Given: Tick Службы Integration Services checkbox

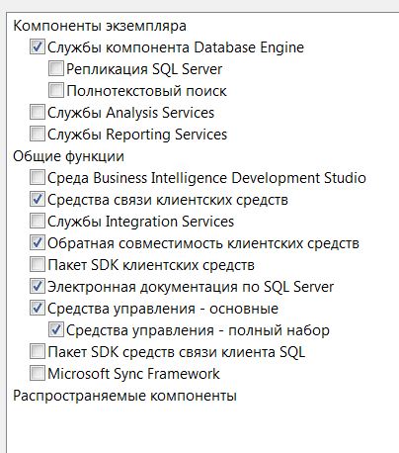Looking at the screenshot, I should coord(38,221).
